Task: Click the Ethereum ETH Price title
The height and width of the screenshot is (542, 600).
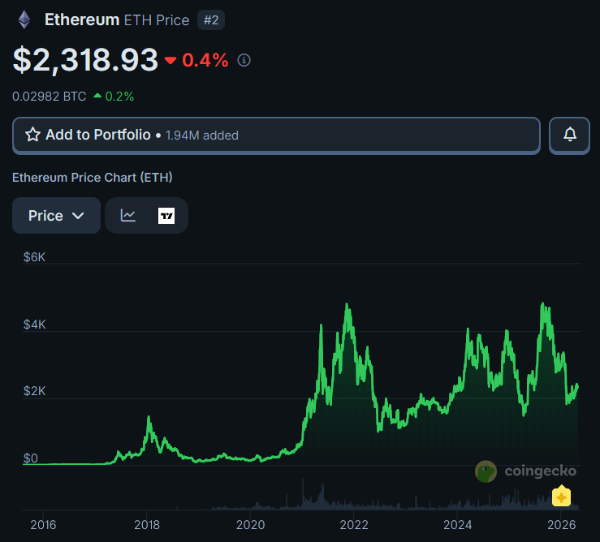Action: [x=117, y=20]
